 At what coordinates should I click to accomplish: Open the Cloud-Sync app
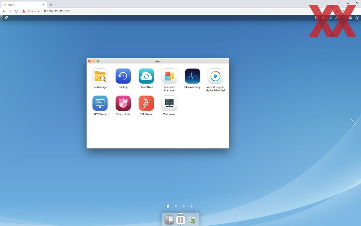tap(146, 76)
